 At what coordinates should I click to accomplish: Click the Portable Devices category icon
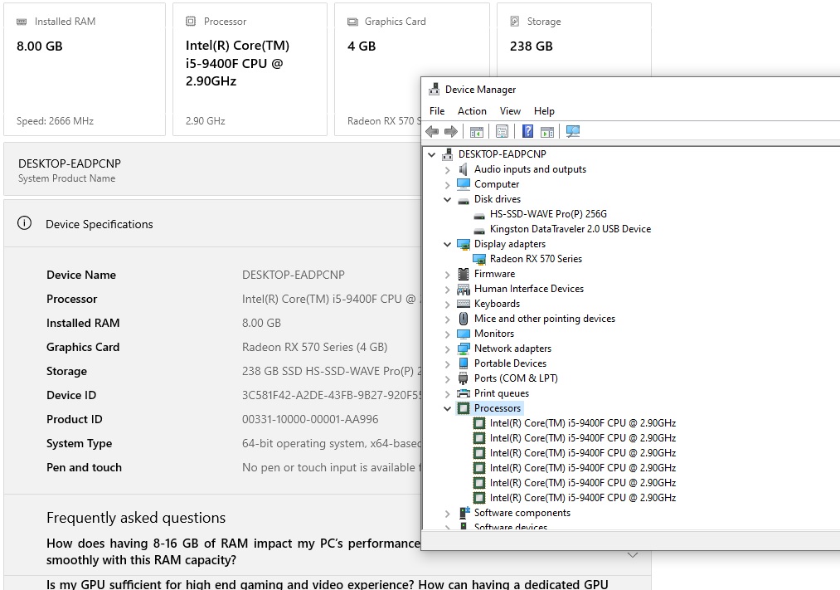point(464,363)
